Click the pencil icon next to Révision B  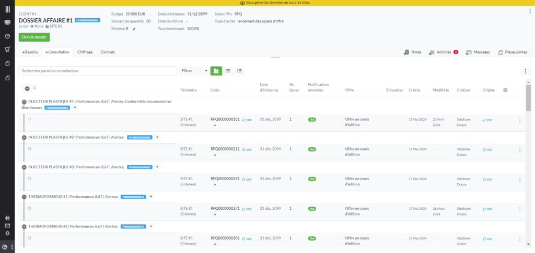coord(134,29)
